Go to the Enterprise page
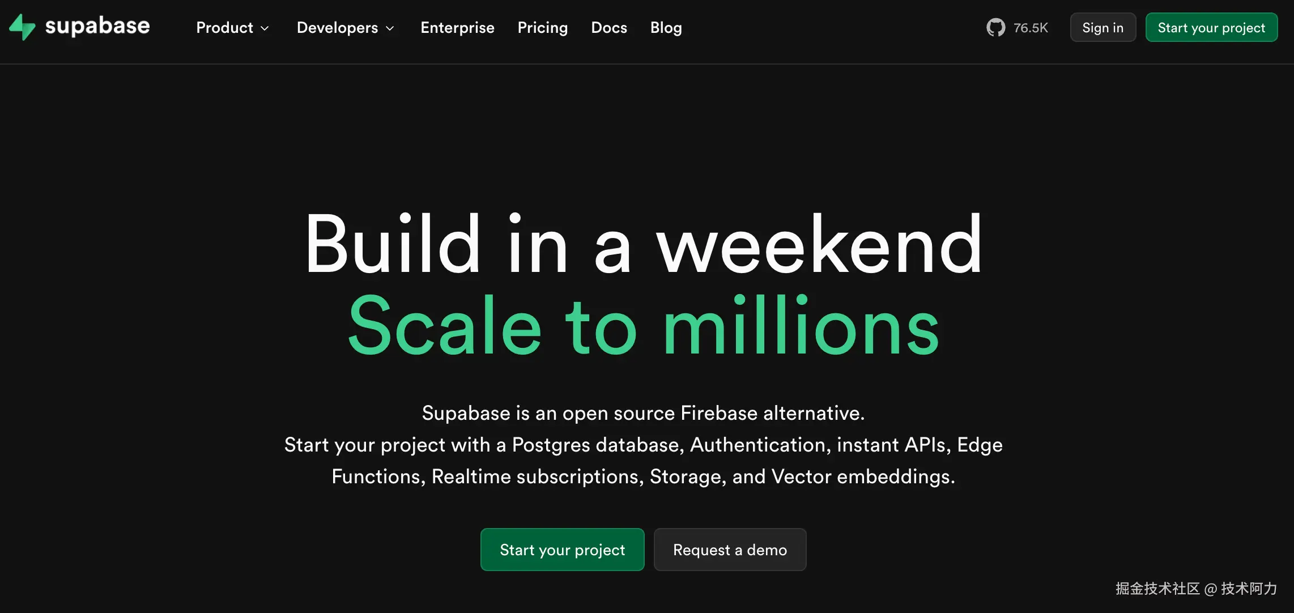The image size is (1294, 613). [x=457, y=28]
